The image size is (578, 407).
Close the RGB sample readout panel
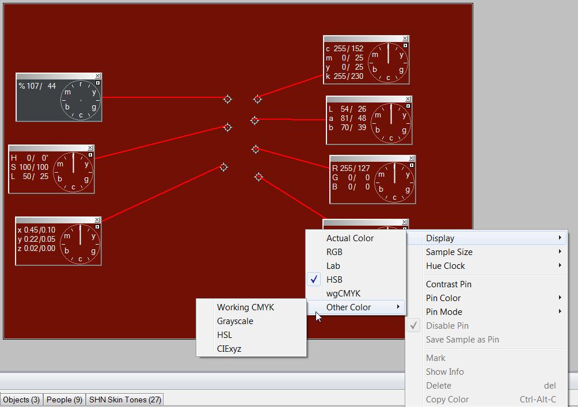pyautogui.click(x=412, y=158)
